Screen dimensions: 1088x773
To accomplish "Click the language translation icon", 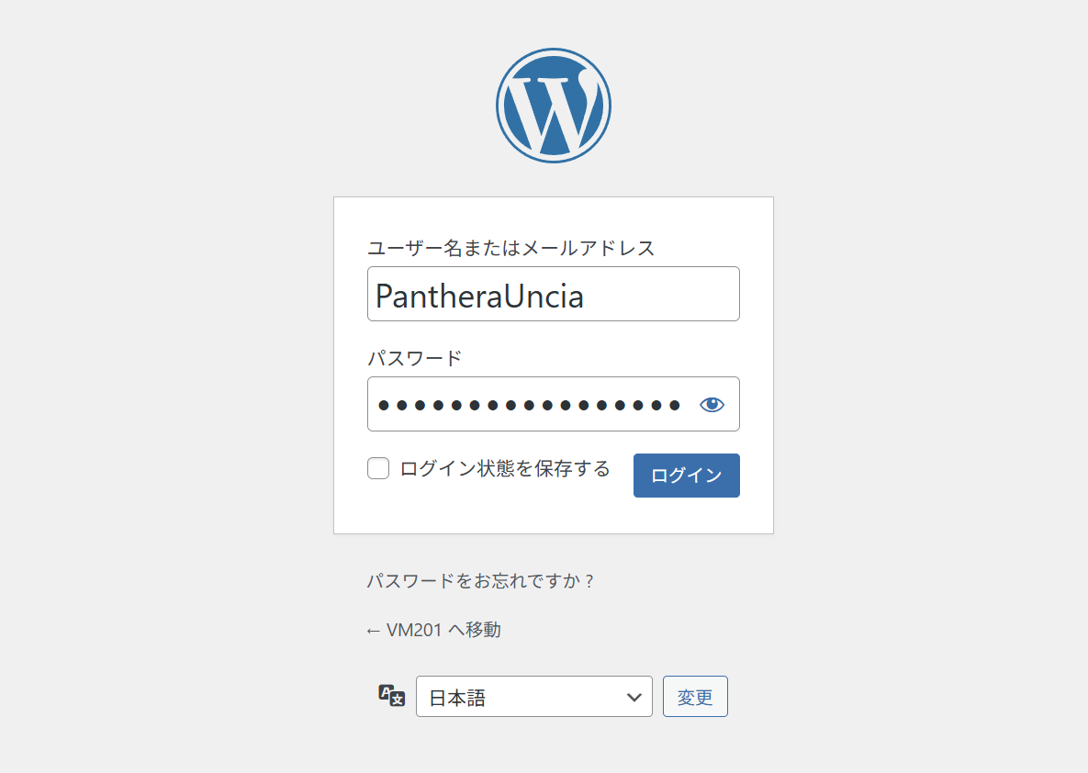I will pyautogui.click(x=392, y=695).
